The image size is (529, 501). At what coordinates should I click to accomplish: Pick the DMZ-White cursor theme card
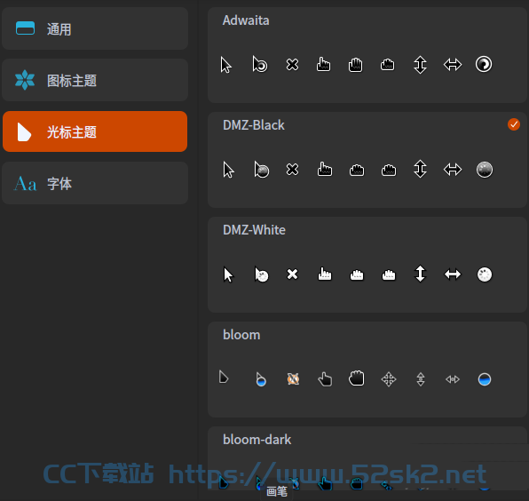367,265
